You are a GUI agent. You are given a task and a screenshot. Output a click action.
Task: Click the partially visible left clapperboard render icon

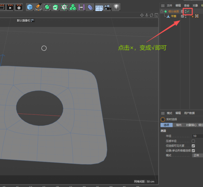pos(2,7)
